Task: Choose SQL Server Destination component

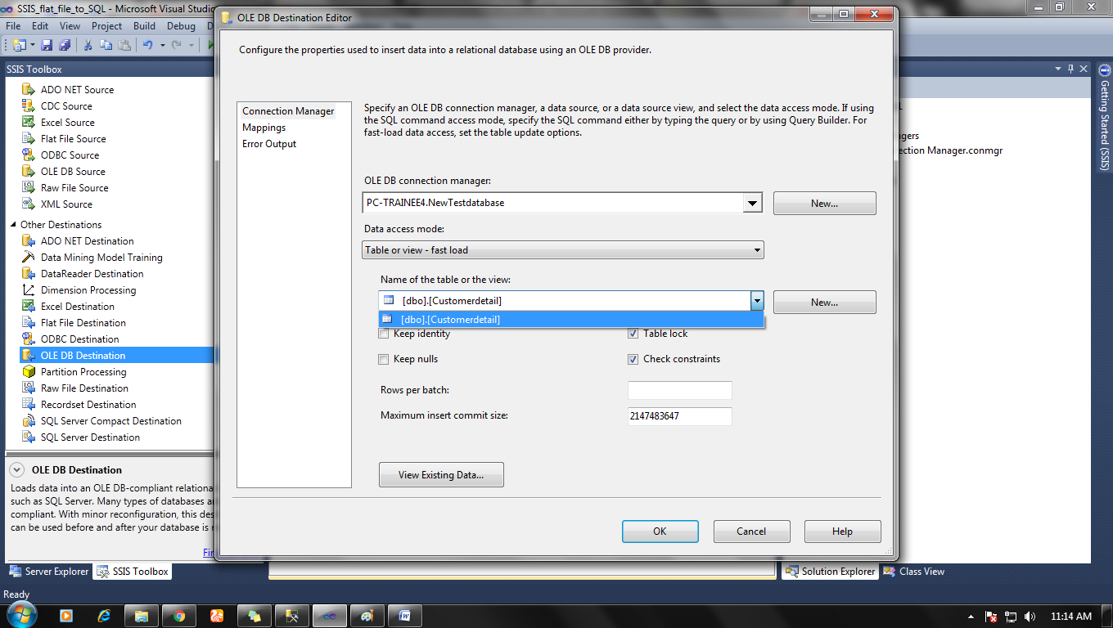Action: click(90, 437)
